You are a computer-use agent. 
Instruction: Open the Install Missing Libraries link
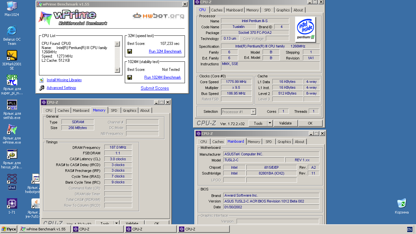point(64,80)
